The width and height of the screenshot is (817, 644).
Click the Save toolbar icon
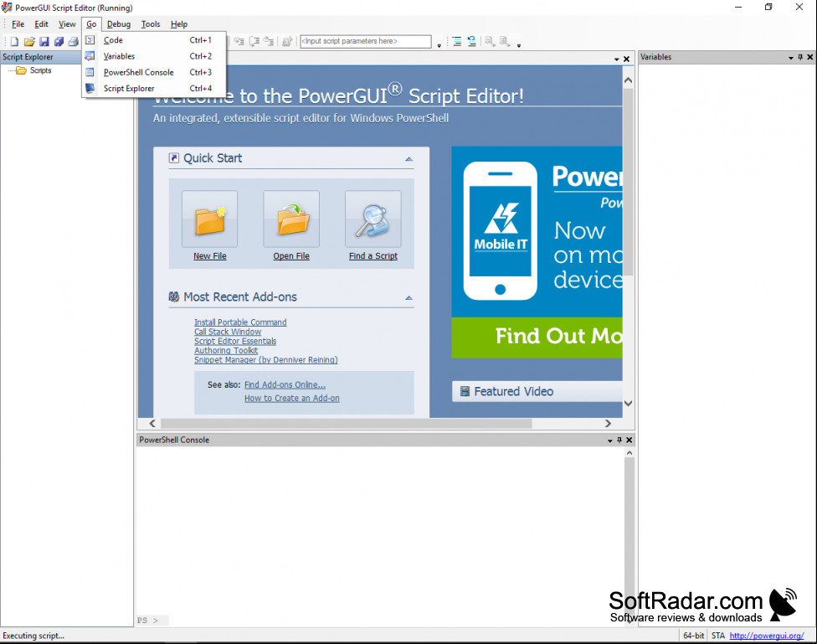[x=44, y=42]
